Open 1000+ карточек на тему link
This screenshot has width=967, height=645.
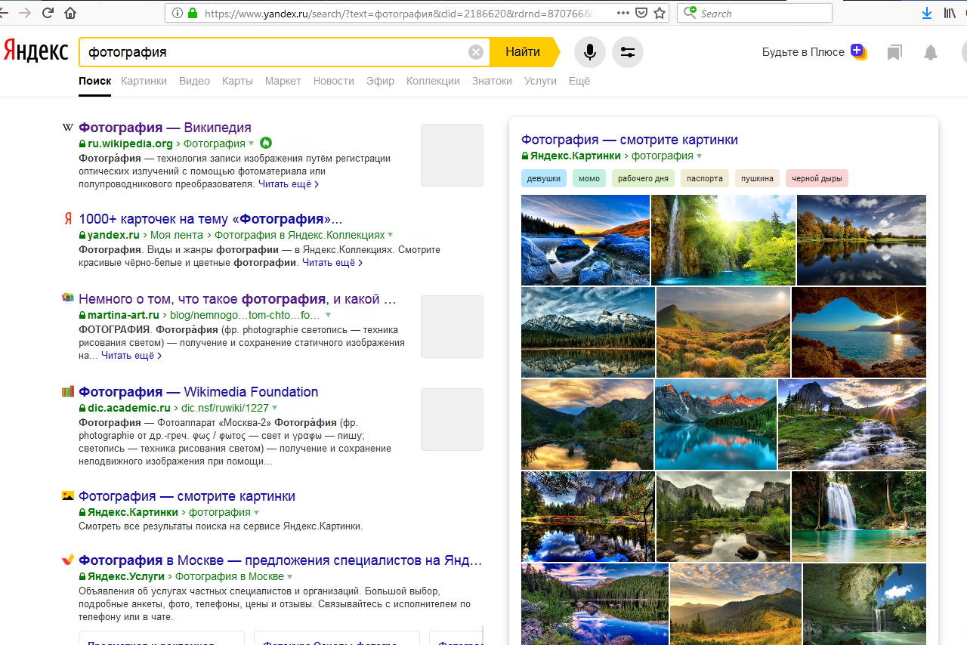pos(210,219)
